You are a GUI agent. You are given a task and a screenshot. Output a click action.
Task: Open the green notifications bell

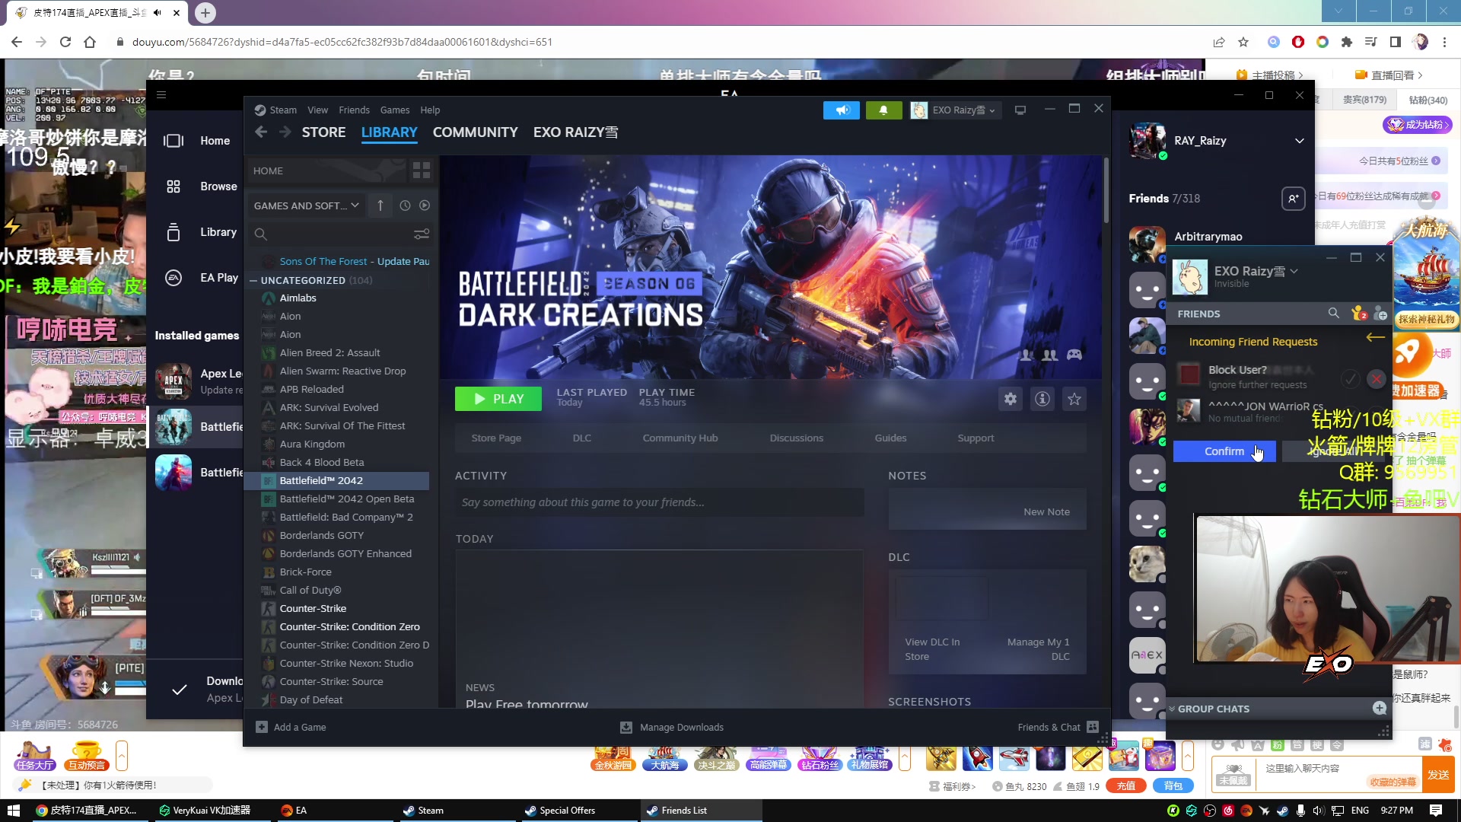click(x=883, y=110)
